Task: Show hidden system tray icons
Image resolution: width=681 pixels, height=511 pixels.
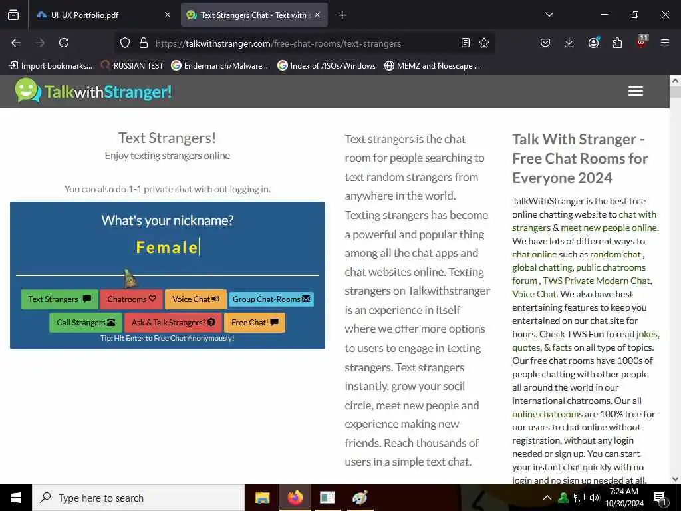Action: tap(547, 498)
